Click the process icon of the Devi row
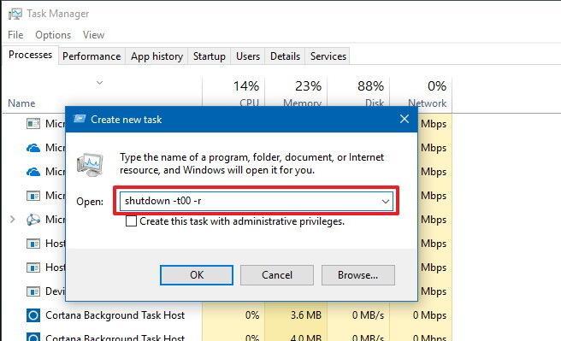The image size is (561, 341). [33, 291]
